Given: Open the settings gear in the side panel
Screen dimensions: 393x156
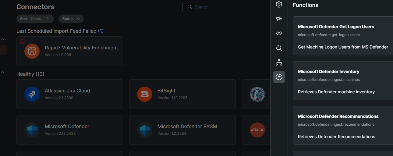Looking at the screenshot, I should [x=279, y=5].
